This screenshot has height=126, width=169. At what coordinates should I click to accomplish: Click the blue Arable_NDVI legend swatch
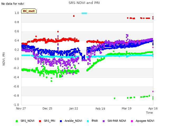(61, 121)
